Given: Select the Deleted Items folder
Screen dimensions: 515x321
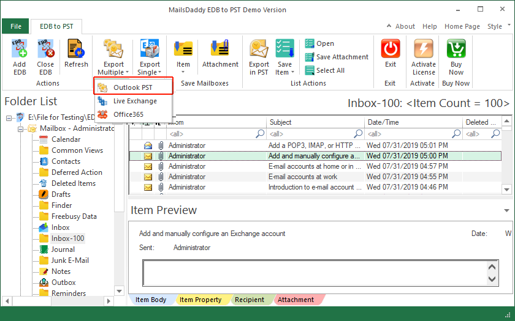Looking at the screenshot, I should pyautogui.click(x=73, y=183).
